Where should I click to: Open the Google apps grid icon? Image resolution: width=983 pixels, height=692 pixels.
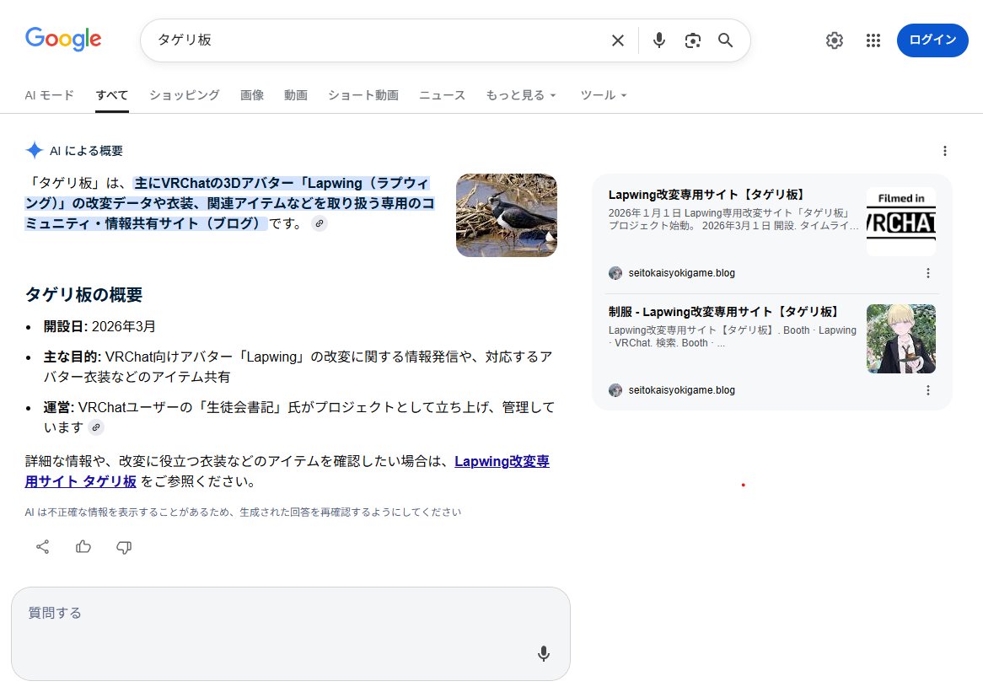tap(873, 40)
